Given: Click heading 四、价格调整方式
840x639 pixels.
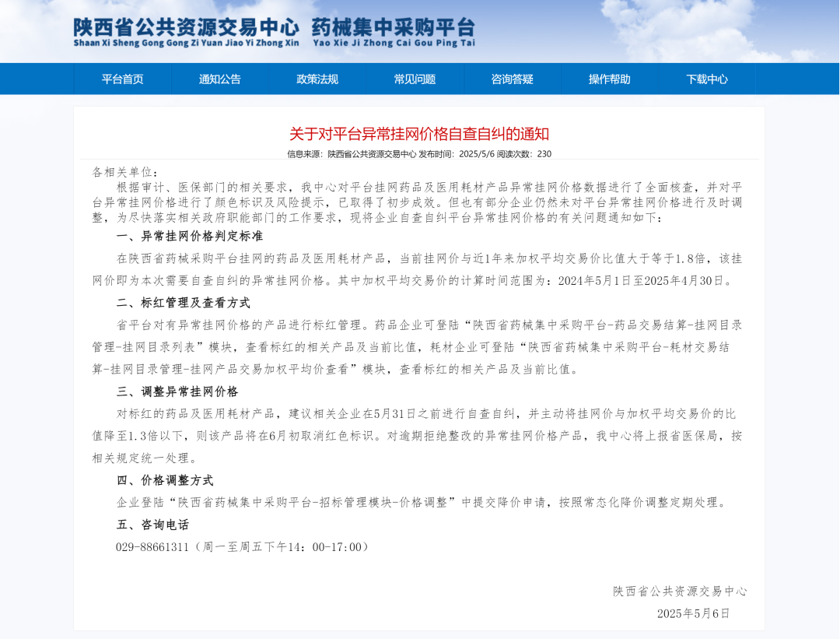Looking at the screenshot, I should pos(165,480).
